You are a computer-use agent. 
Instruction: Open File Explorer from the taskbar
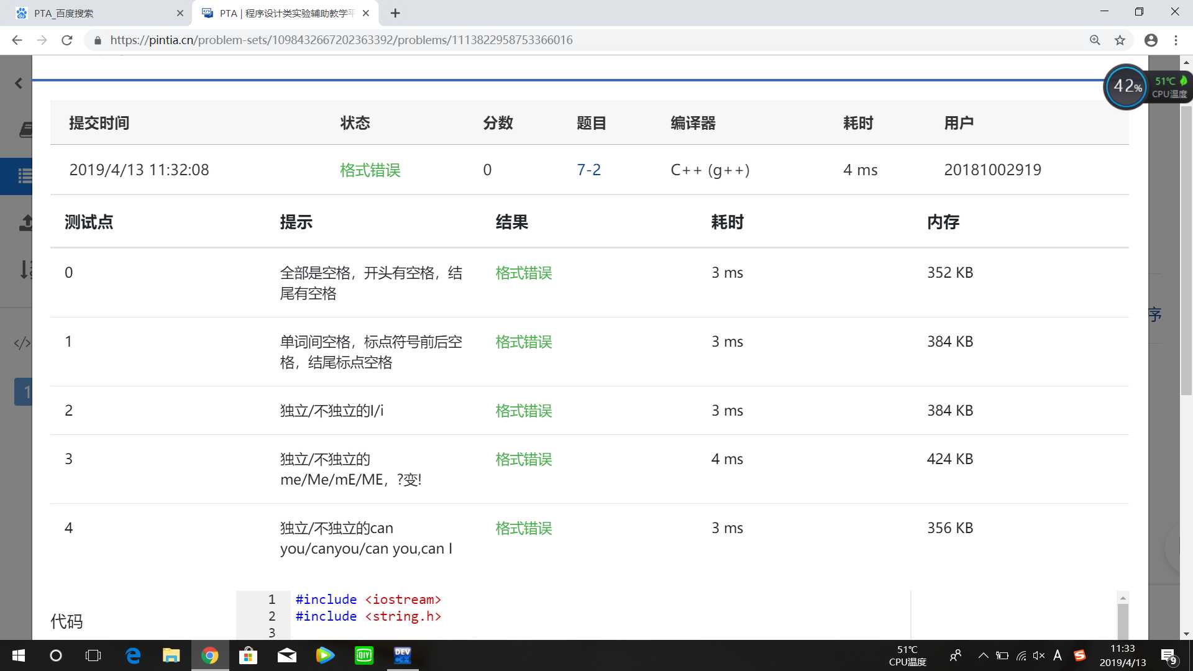pos(171,655)
